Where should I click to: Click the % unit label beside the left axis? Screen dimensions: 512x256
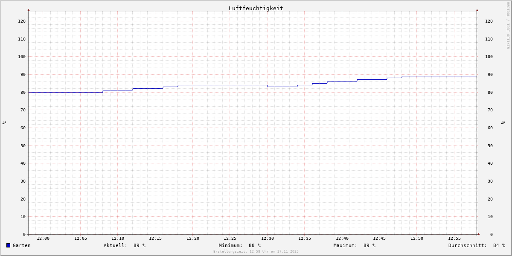4,122
